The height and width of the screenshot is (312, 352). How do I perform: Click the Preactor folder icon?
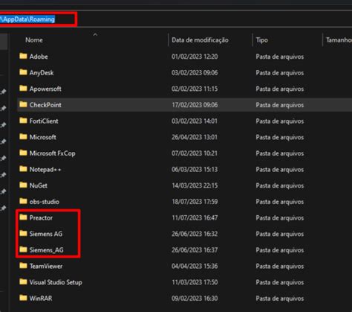pyautogui.click(x=23, y=217)
